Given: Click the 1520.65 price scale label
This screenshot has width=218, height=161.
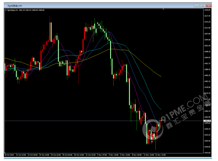Looking at the screenshot, I should pos(207,10).
